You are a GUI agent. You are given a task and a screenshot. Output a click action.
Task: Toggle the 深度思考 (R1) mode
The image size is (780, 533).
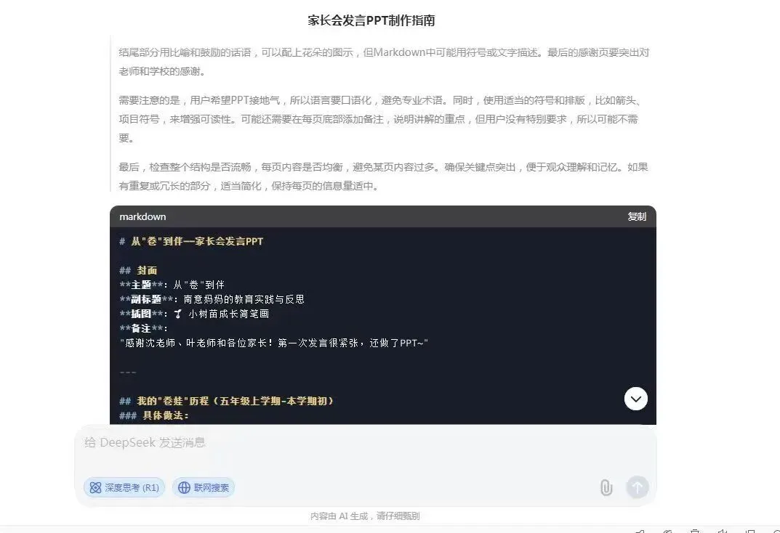tap(124, 487)
